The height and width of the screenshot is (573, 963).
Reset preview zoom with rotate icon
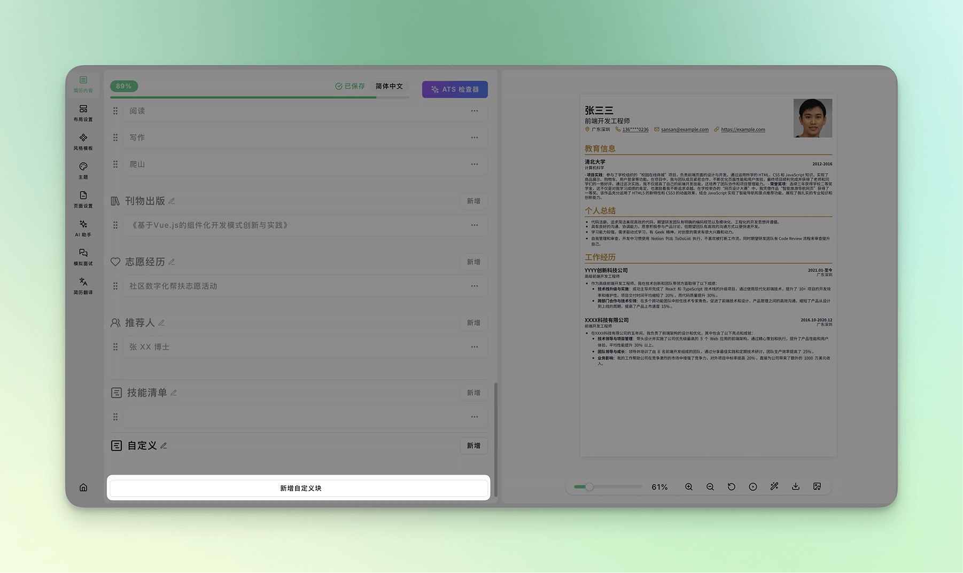coord(732,486)
